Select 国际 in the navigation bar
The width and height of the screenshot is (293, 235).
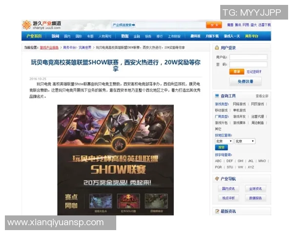[79, 36]
